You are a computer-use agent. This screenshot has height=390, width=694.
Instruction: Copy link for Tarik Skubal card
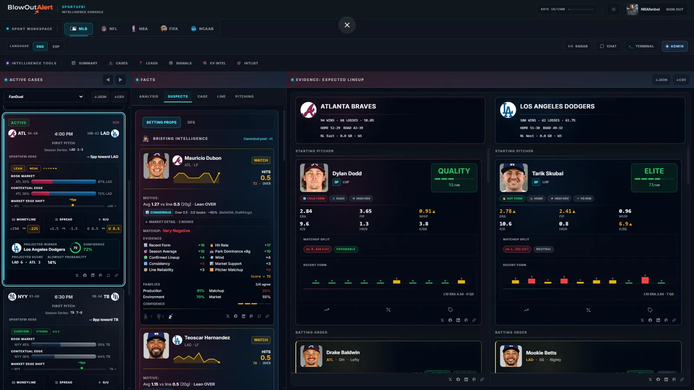674,320
